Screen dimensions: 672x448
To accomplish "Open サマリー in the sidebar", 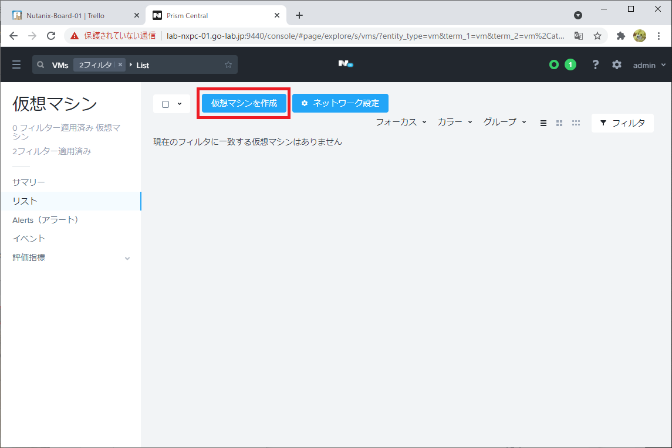I will tap(27, 182).
